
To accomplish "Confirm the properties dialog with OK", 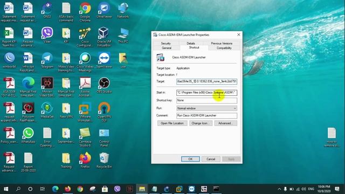I will tap(190, 159).
